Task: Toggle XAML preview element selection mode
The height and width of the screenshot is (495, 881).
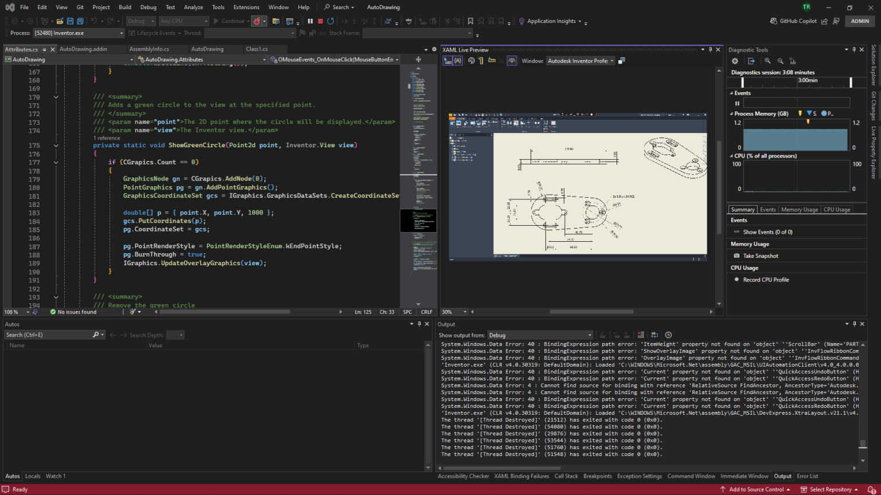Action: (x=447, y=61)
